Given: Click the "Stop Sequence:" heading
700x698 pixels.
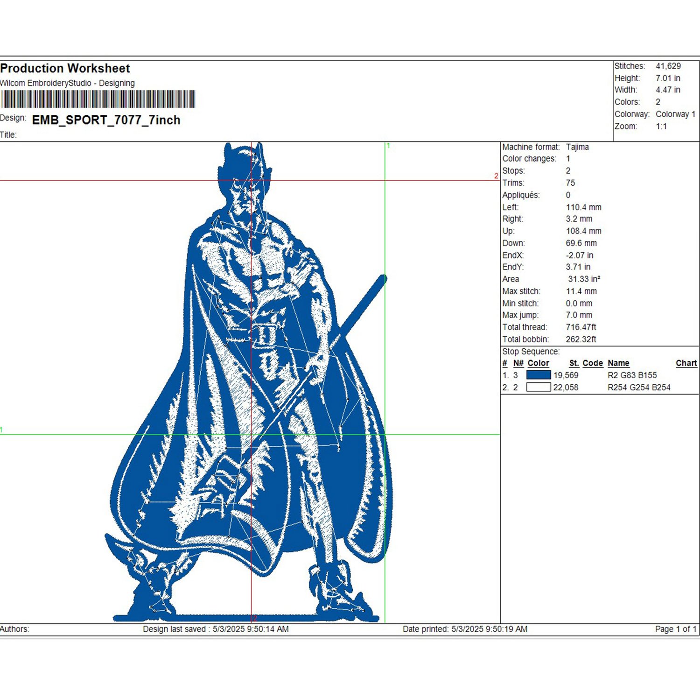Looking at the screenshot, I should (531, 352).
